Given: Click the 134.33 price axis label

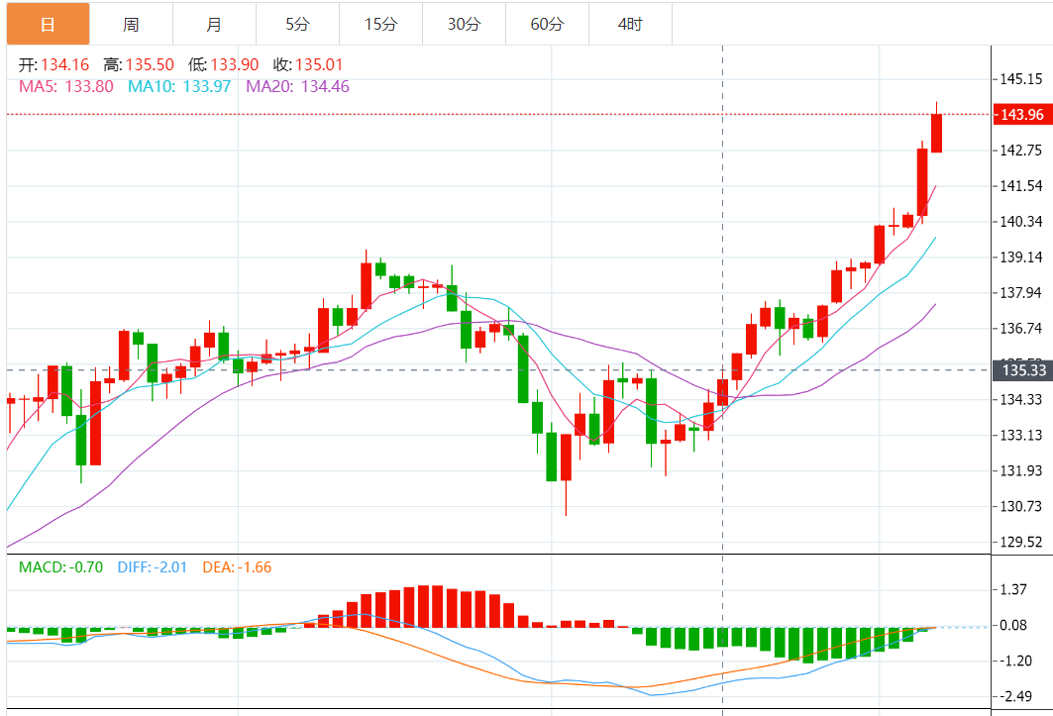Looking at the screenshot, I should (1020, 400).
